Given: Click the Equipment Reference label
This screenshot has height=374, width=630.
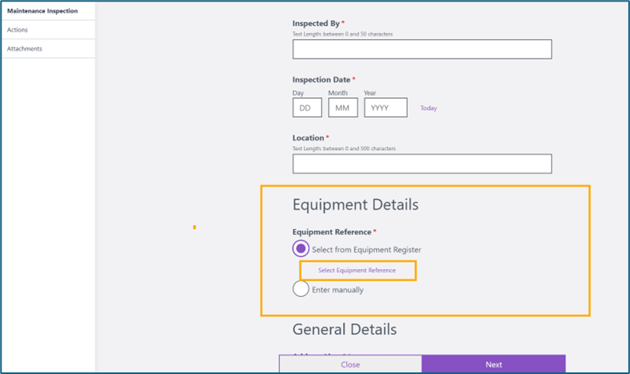Looking at the screenshot, I should click(x=331, y=232).
